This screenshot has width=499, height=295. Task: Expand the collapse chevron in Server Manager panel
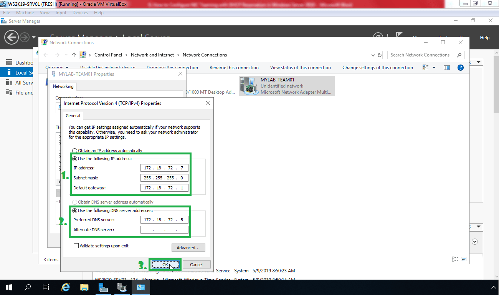[x=475, y=242]
